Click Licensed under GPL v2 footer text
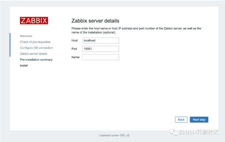 tap(114, 135)
